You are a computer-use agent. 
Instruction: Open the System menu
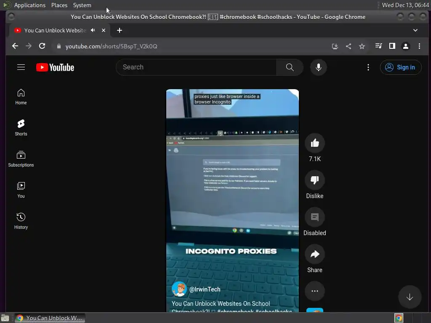point(82,5)
